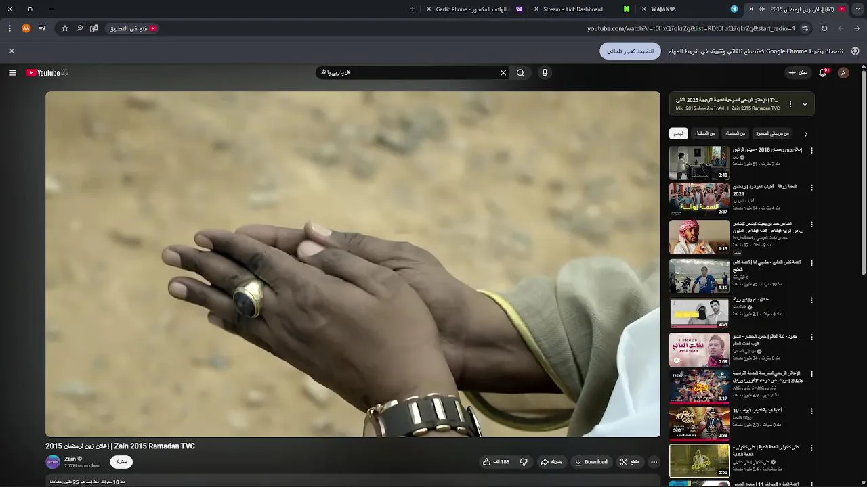This screenshot has width=867, height=487.
Task: Switch to the WAJAN tab
Action: pyautogui.click(x=691, y=9)
